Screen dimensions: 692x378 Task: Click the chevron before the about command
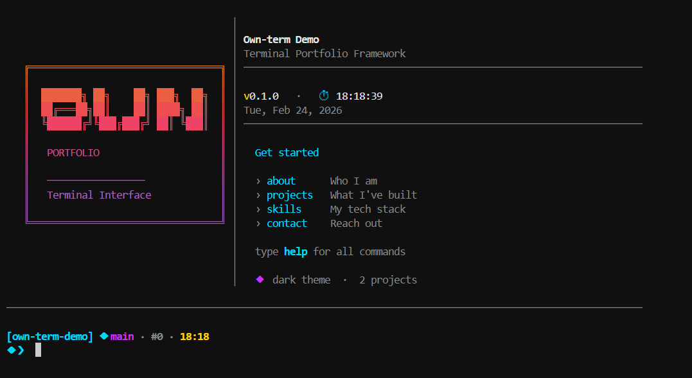coord(258,181)
